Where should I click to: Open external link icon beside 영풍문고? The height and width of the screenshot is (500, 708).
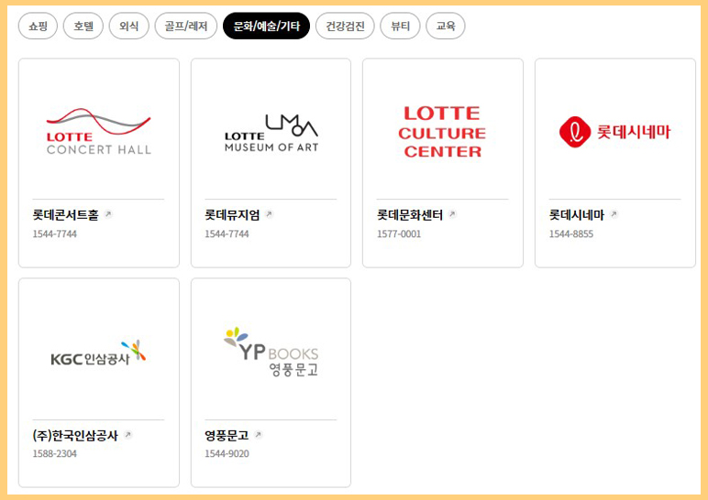tap(259, 435)
